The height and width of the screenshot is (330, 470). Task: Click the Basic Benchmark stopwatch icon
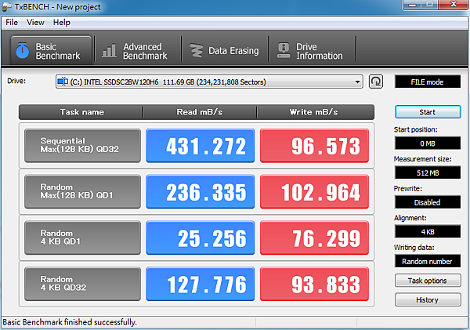[23, 50]
